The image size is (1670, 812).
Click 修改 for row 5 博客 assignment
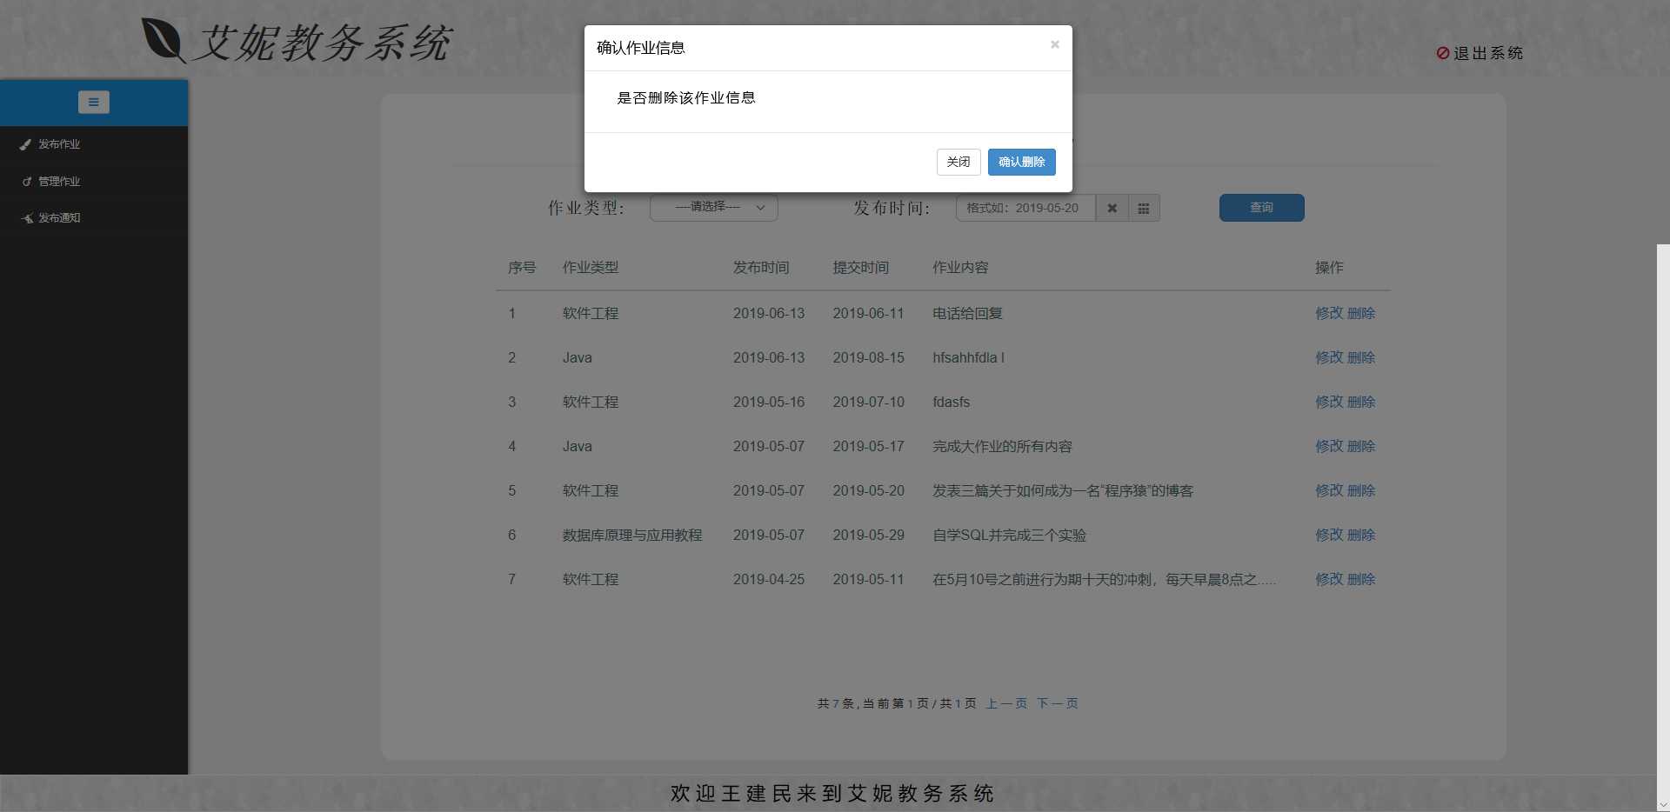pos(1329,490)
